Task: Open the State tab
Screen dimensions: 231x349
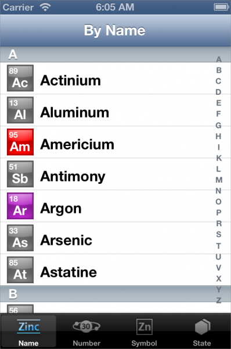Action: click(202, 332)
